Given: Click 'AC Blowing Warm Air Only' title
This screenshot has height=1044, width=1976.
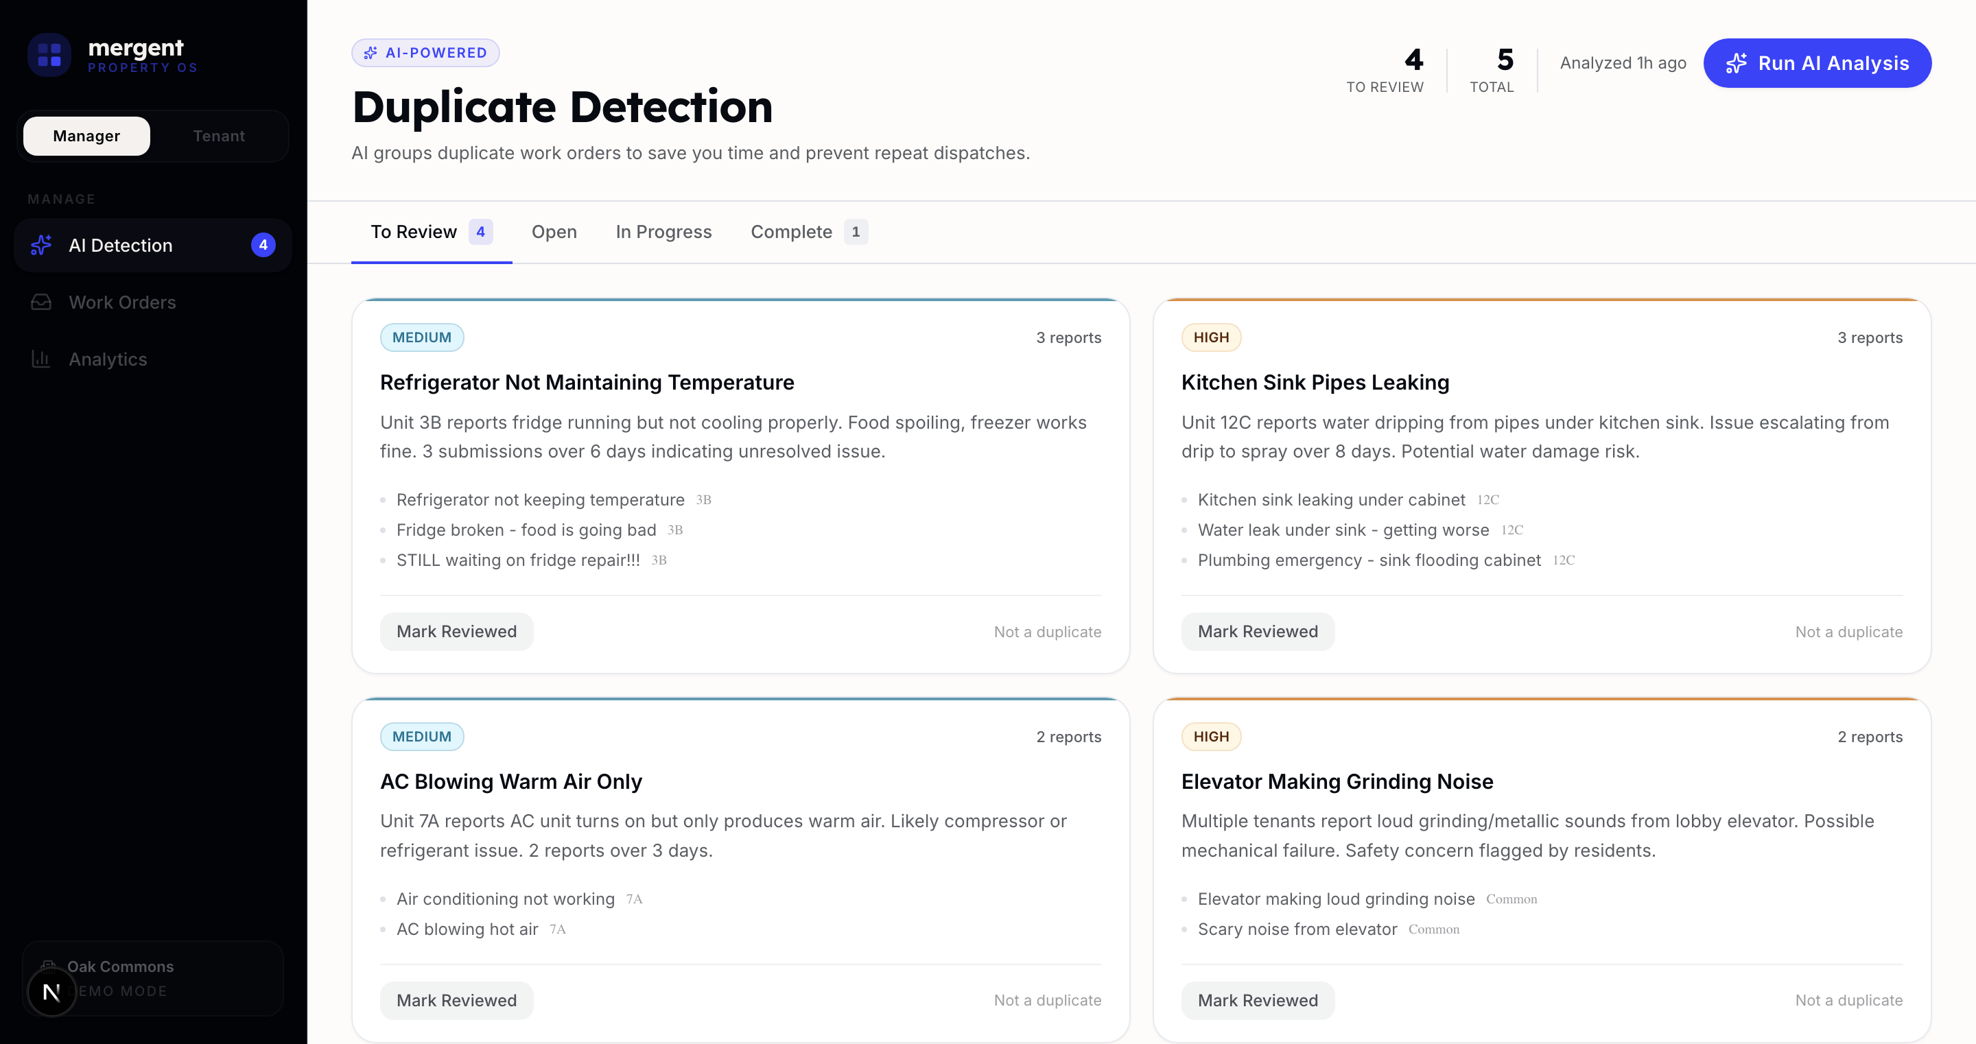Looking at the screenshot, I should click(x=511, y=781).
